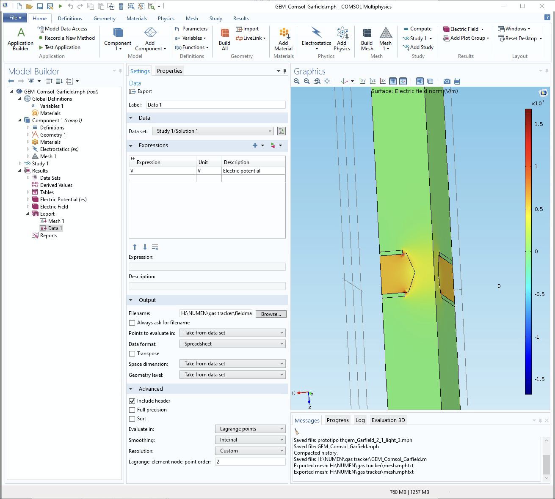Open the Space dimension dropdown
This screenshot has width=555, height=499.
point(232,364)
